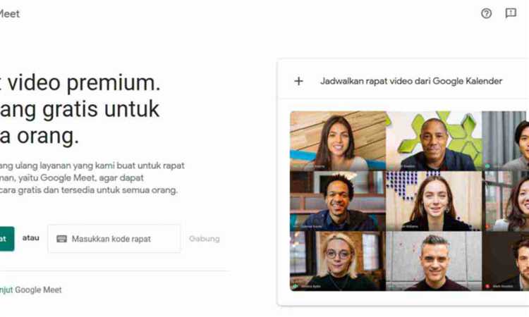Click the send feedback icon
The width and height of the screenshot is (529, 317).
[511, 13]
